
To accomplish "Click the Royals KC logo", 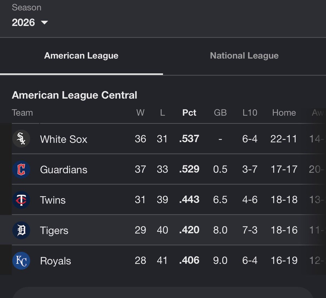I will click(21, 261).
